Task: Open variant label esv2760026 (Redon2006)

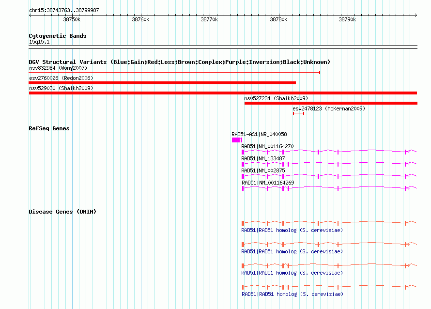Action: [61, 78]
